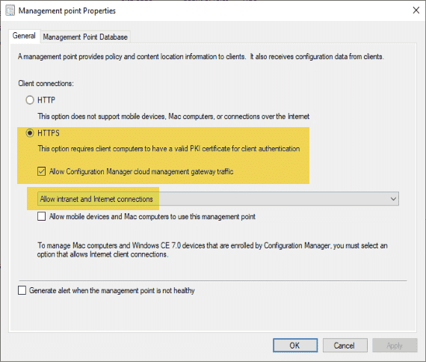Click the Windows CE 7.0 devices note

coord(212,250)
